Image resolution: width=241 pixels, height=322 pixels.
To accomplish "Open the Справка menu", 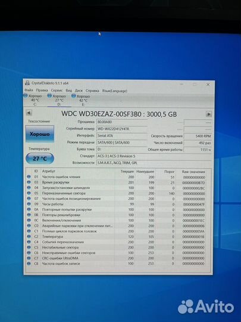I will 92,91.
